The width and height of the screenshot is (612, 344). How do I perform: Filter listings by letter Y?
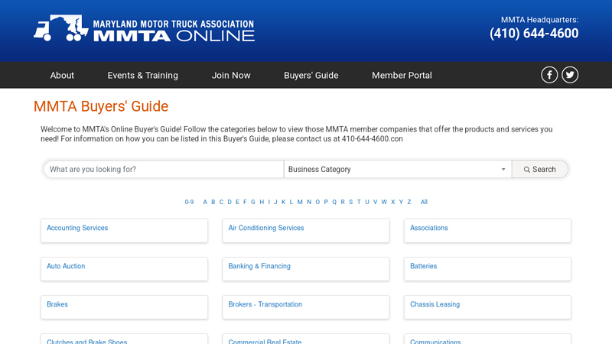401,202
